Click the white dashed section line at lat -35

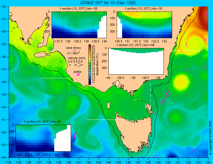(x=187, y=50)
